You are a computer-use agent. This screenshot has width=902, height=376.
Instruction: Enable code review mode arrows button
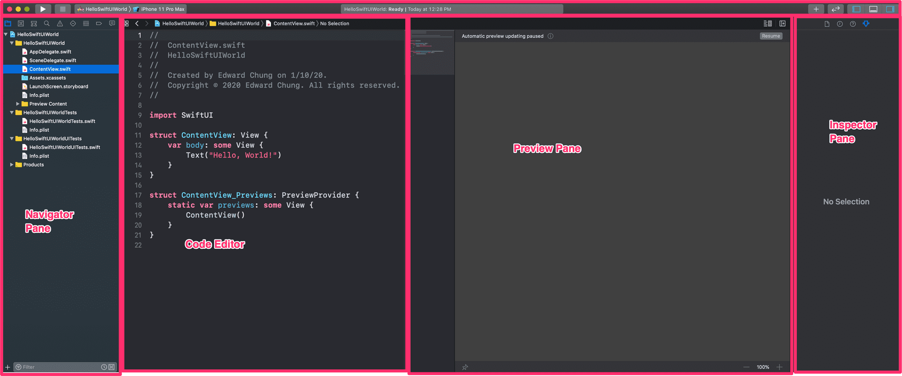coord(835,9)
